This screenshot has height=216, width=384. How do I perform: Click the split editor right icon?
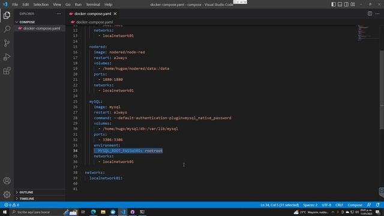tap(370, 14)
